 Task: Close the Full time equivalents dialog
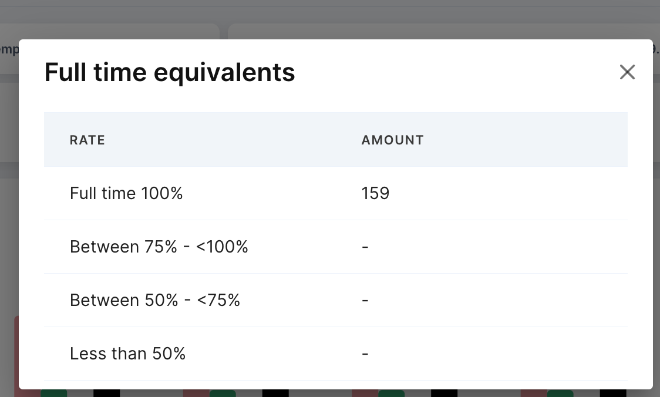tap(627, 72)
